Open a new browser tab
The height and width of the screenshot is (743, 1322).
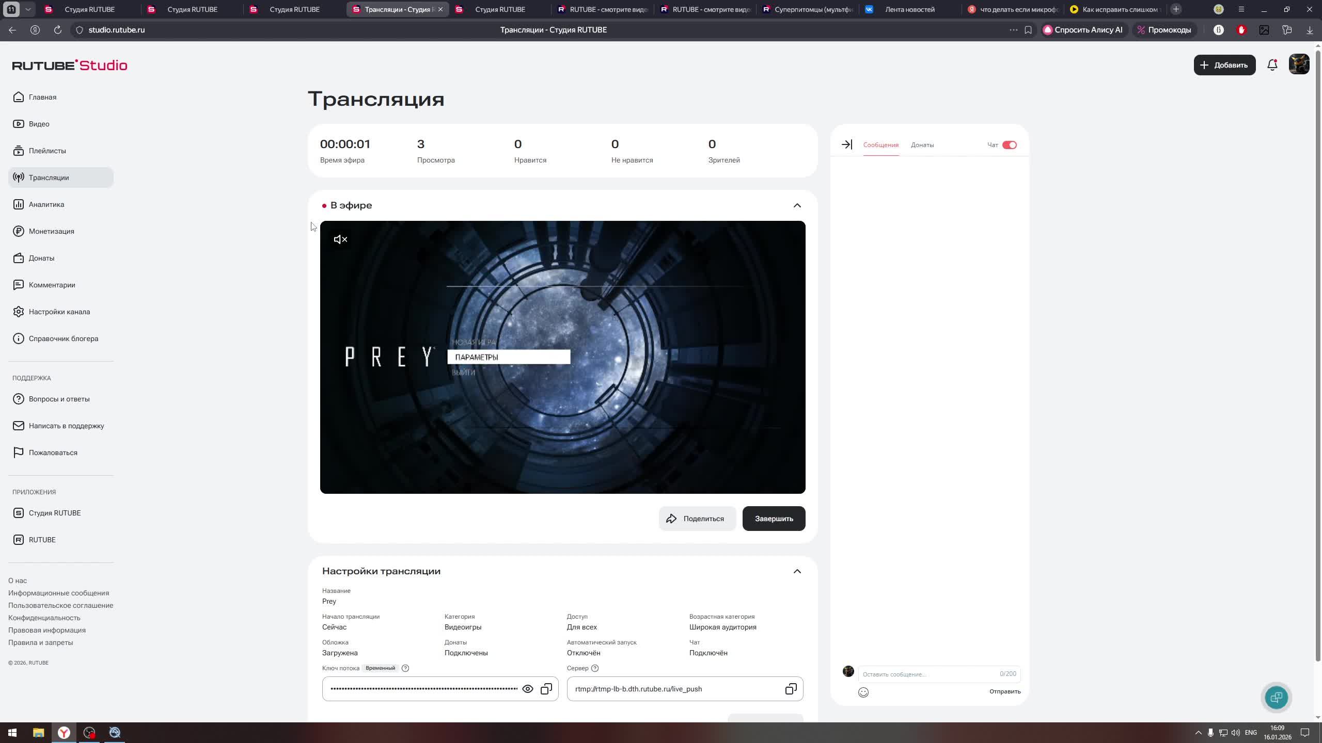point(1176,9)
